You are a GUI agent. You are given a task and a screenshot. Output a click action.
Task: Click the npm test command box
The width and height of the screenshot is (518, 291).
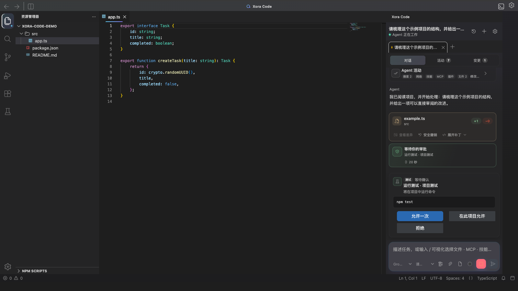[444, 202]
